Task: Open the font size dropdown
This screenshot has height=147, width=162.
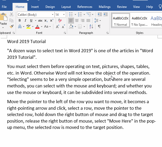Action: [x=64, y=15]
